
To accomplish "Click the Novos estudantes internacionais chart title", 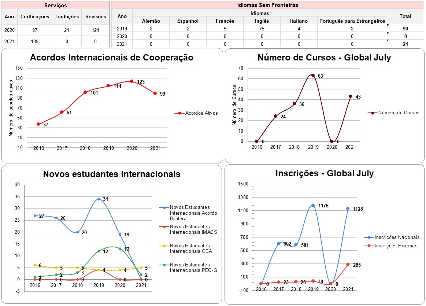I will tap(112, 174).
